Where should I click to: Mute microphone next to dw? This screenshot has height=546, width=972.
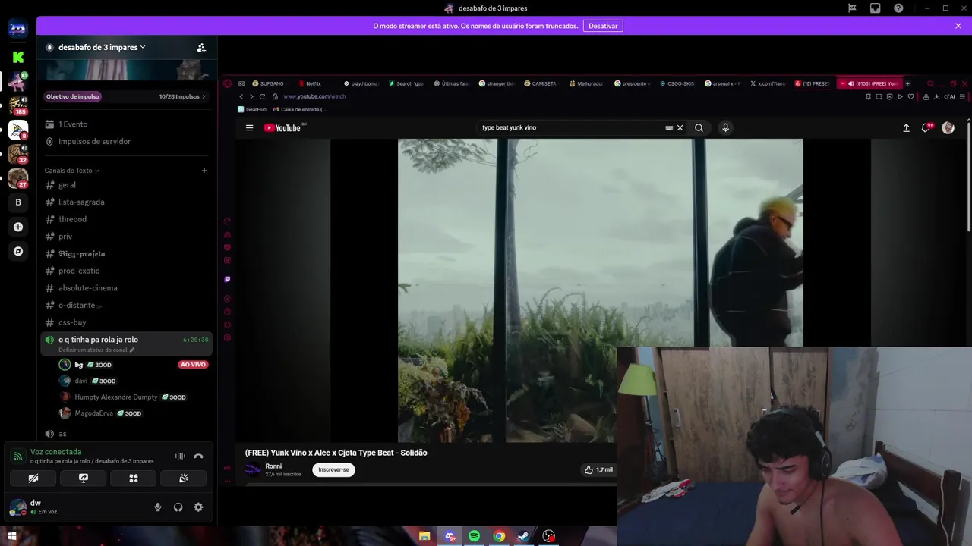[x=158, y=507]
